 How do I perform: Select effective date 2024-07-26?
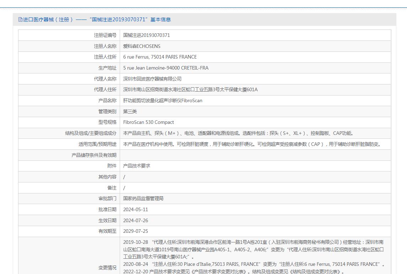[x=136, y=220]
